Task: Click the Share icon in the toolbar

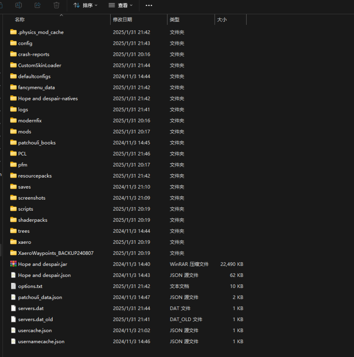Action: [x=37, y=5]
